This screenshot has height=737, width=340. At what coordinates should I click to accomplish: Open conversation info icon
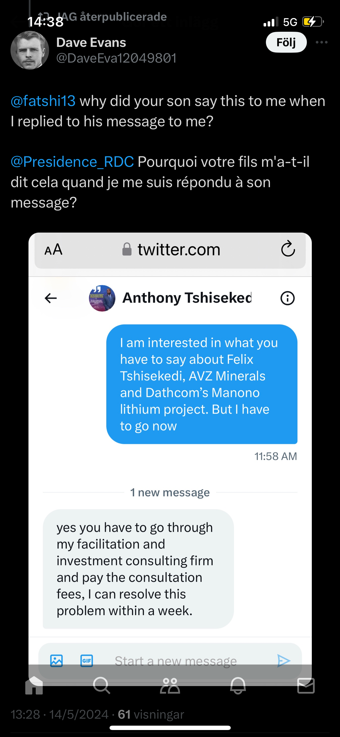pos(287,298)
